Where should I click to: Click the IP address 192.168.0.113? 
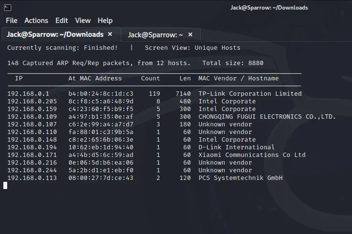click(x=32, y=178)
